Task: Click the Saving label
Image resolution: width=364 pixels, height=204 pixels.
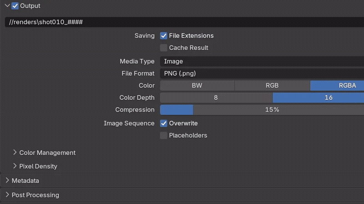Action: coord(144,36)
